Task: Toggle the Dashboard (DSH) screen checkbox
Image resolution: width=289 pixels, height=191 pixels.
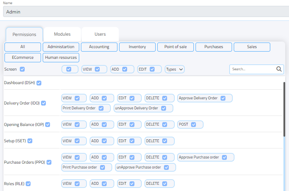Action: click(x=39, y=83)
